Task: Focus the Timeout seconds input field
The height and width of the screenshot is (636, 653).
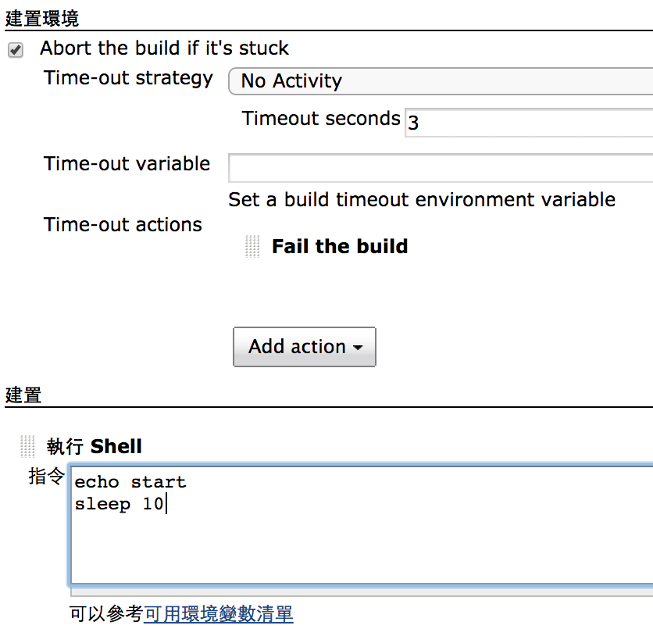Action: pos(529,123)
